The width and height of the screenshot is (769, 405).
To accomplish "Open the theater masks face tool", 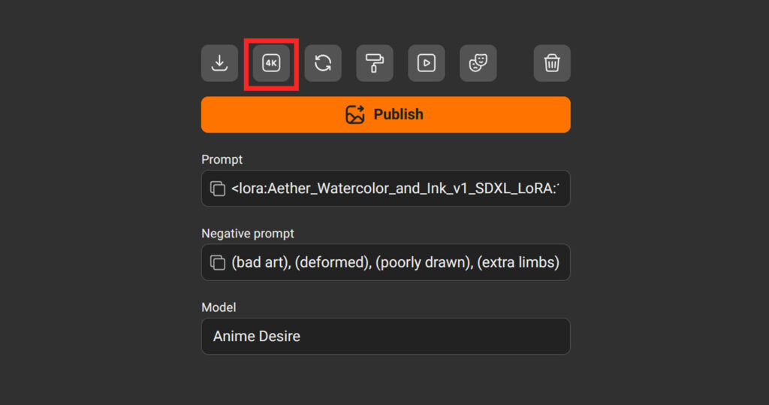I will click(478, 63).
